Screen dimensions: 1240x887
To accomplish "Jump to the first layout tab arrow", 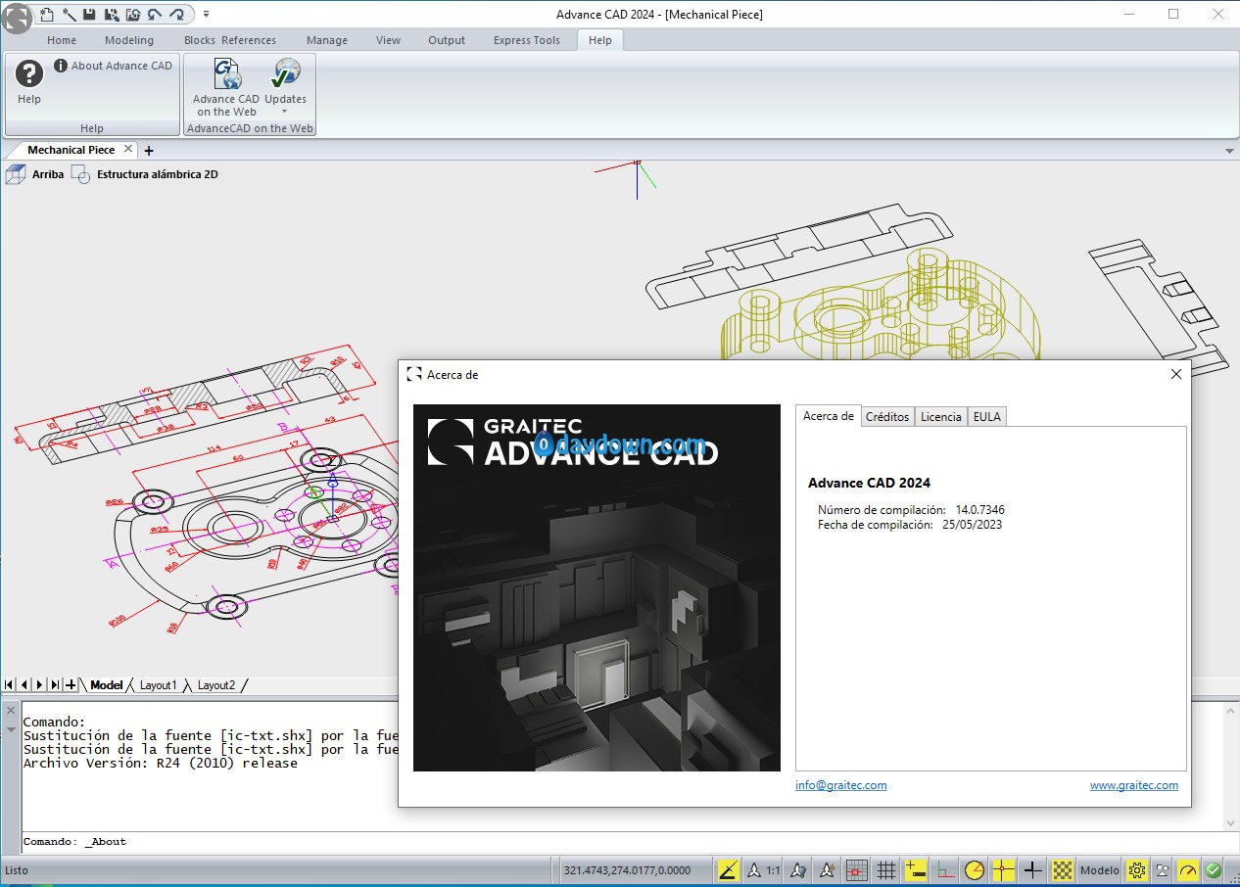I will click(9, 684).
